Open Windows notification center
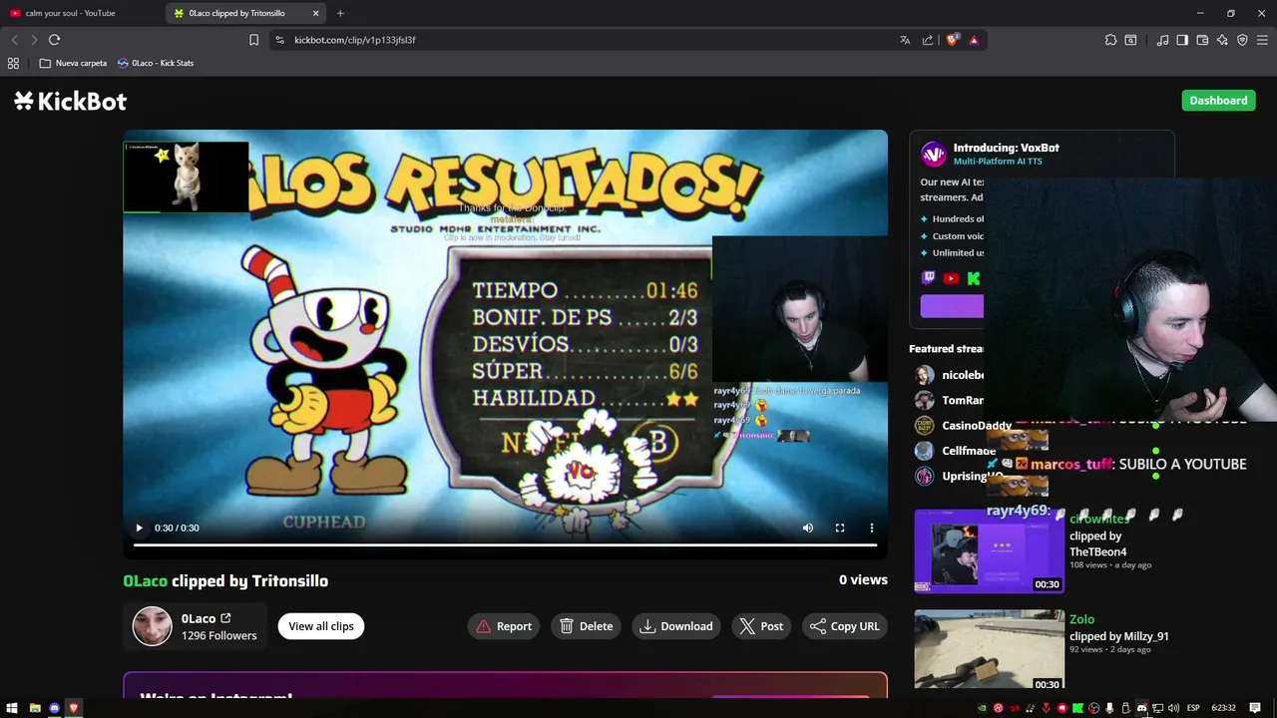The height and width of the screenshot is (718, 1277). 1255,708
